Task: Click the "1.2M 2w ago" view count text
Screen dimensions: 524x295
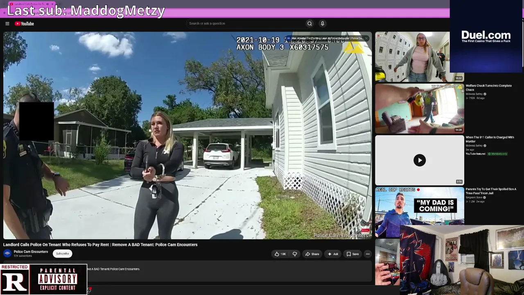Action: pyautogui.click(x=475, y=202)
